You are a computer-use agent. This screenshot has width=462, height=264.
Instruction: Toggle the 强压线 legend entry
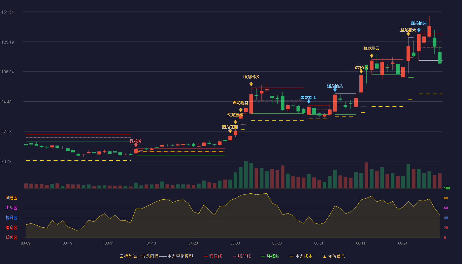[x=213, y=256]
